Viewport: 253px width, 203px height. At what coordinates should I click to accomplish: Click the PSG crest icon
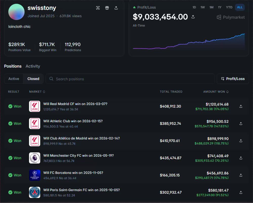[x=34, y=192]
